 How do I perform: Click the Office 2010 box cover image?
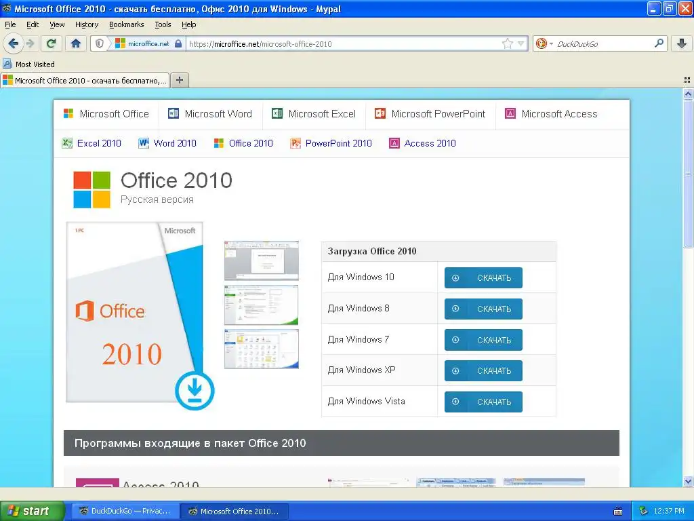[135, 312]
